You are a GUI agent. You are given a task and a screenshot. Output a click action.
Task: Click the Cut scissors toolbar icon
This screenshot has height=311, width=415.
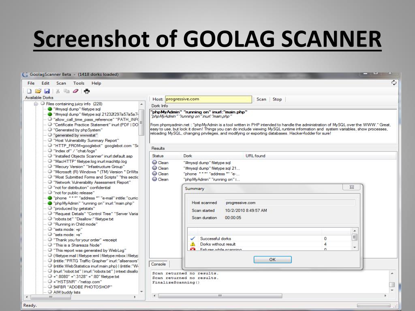pos(58,91)
